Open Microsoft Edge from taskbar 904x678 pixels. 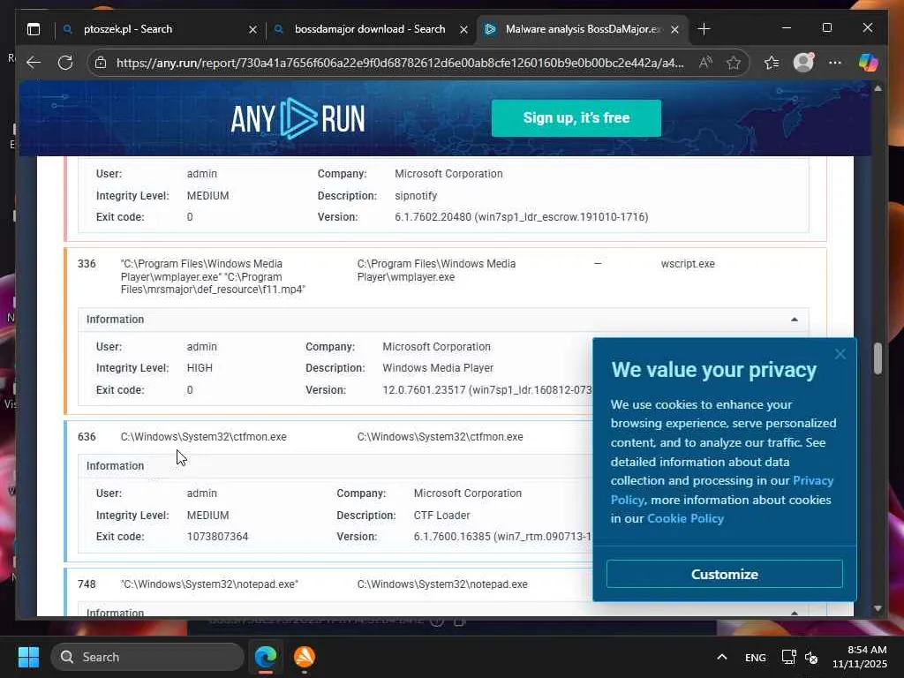266,657
